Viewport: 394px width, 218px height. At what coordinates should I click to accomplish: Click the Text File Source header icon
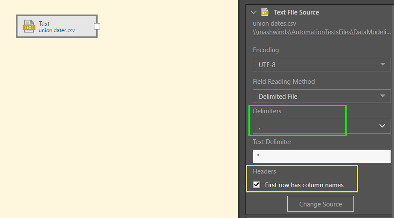coord(265,12)
